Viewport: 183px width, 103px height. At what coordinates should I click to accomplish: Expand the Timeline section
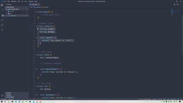click(17, 95)
